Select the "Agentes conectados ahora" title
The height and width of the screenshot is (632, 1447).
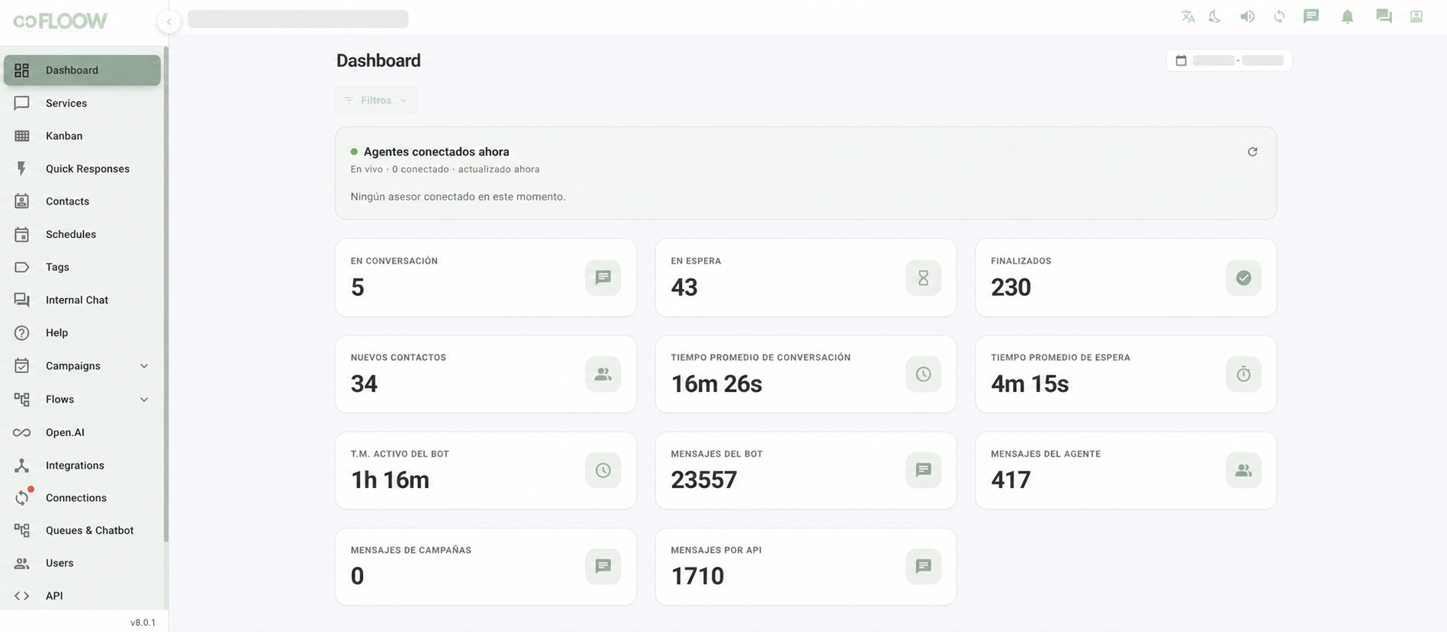point(436,152)
